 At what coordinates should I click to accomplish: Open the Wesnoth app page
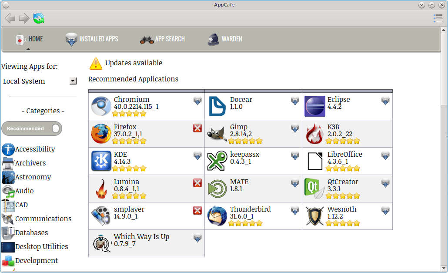tap(342, 209)
